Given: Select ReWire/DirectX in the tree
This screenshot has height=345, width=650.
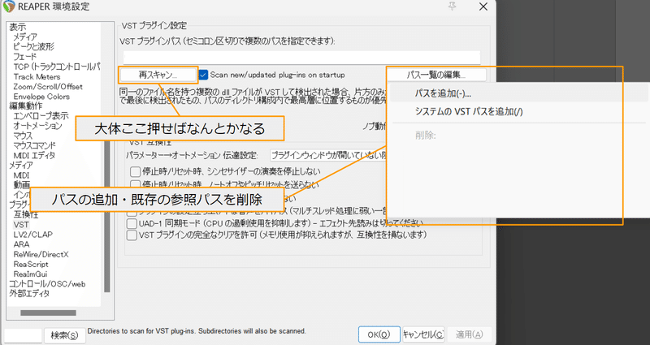Looking at the screenshot, I should tap(41, 254).
